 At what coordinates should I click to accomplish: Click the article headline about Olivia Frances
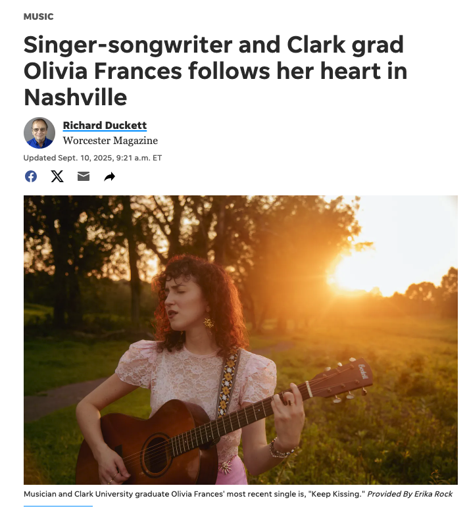click(x=215, y=71)
